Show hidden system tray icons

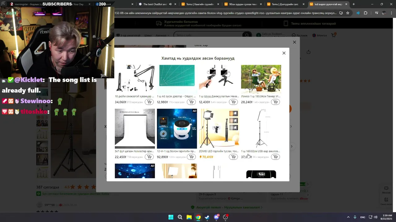point(348,217)
